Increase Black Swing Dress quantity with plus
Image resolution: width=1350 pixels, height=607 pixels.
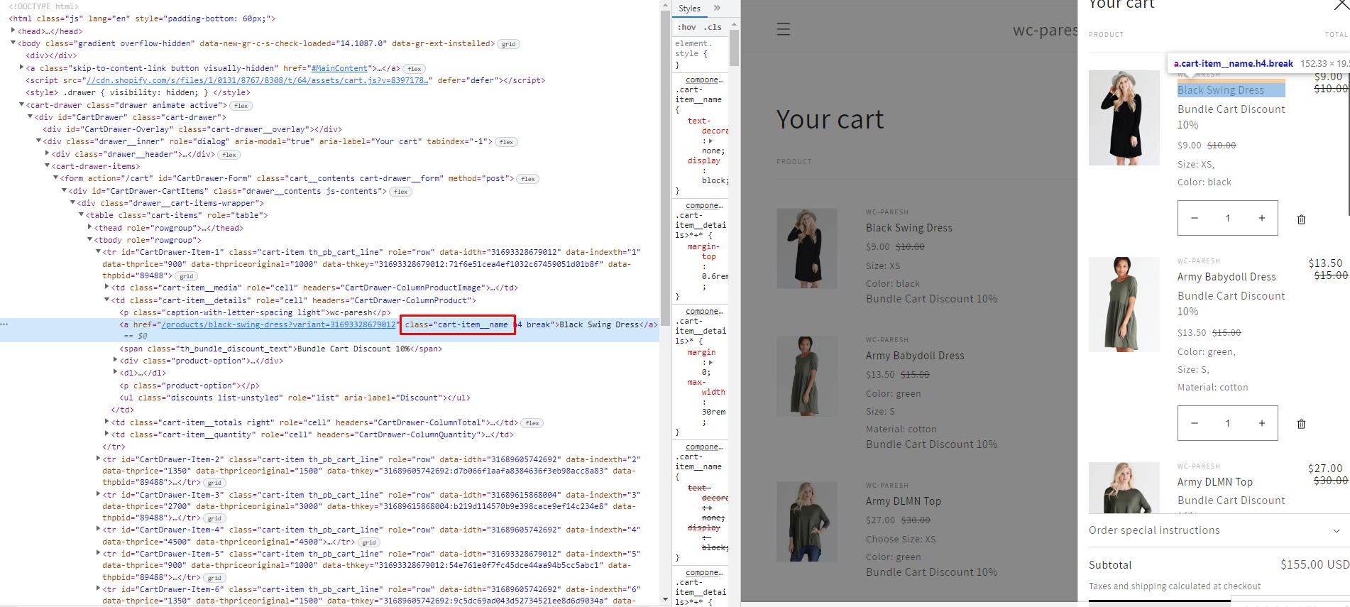coord(1262,218)
